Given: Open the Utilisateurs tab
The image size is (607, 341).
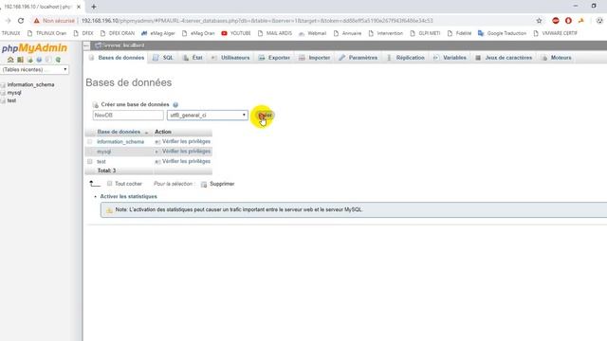Looking at the screenshot, I should pos(230,58).
